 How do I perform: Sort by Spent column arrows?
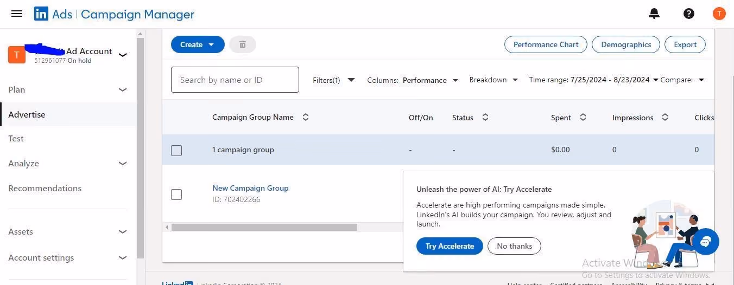[583, 117]
